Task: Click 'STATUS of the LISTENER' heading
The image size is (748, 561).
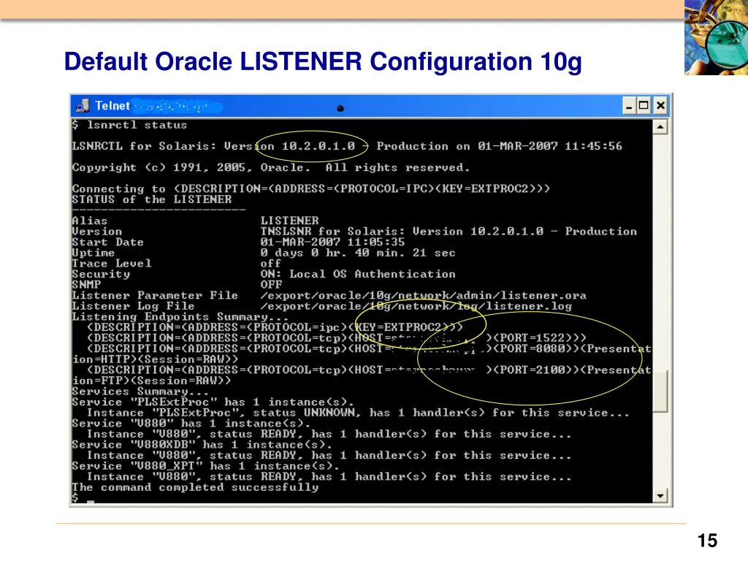Action: [x=152, y=199]
